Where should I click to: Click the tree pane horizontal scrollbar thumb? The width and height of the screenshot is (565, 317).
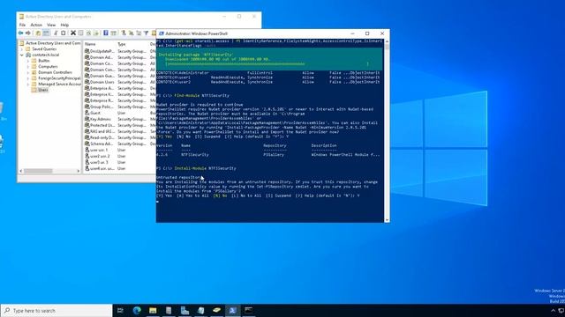click(38, 171)
